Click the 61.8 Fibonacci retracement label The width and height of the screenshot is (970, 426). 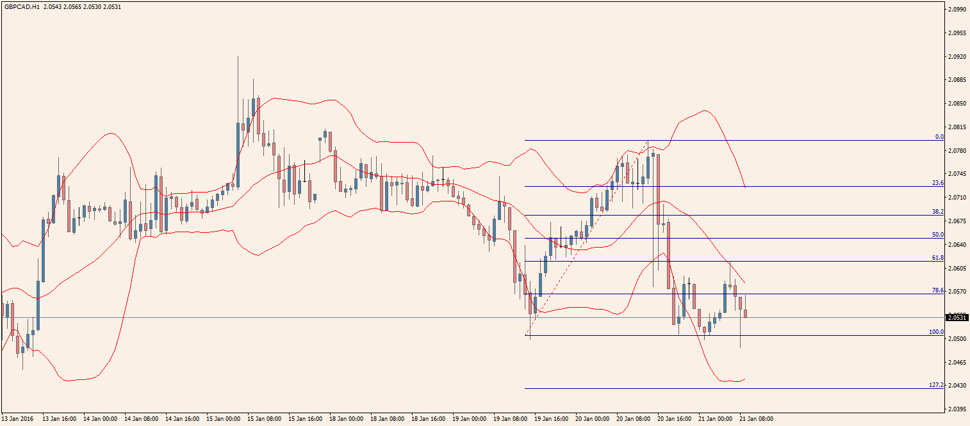coord(938,258)
